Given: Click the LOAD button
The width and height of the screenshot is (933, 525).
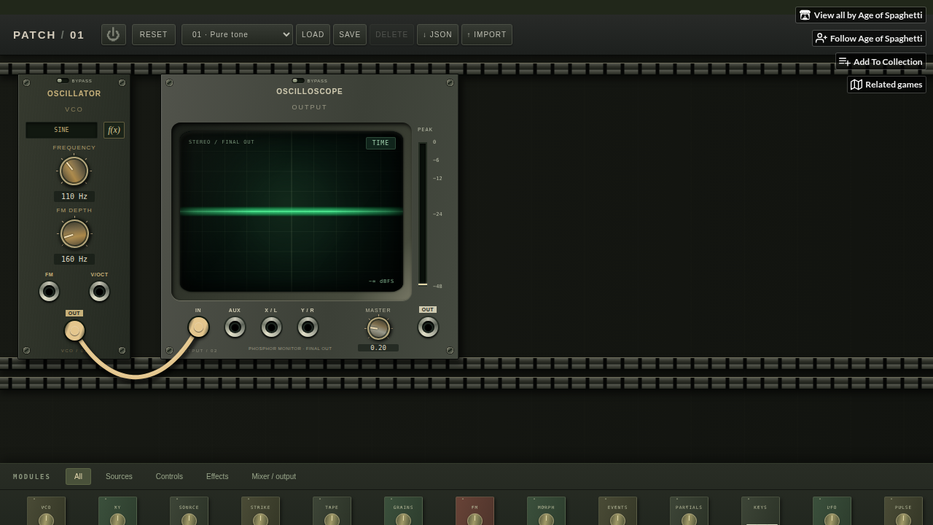Looking at the screenshot, I should coord(313,34).
